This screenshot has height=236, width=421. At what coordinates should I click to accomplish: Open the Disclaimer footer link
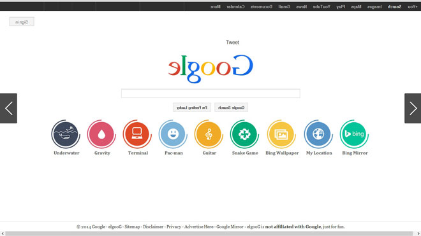click(x=153, y=226)
